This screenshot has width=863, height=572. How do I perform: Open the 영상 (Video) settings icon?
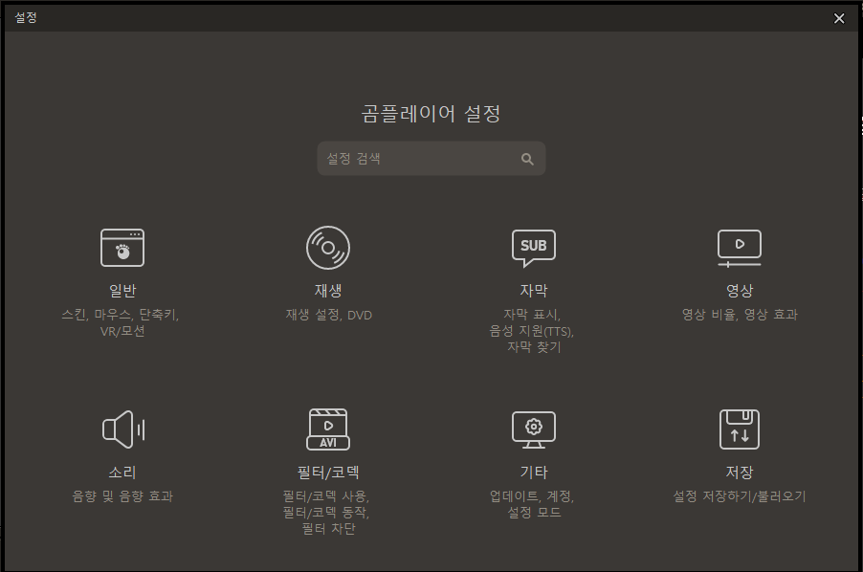[738, 247]
